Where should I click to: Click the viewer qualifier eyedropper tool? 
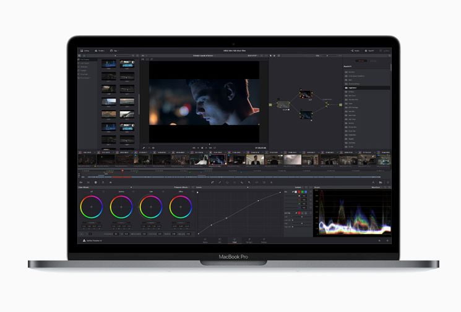(x=144, y=148)
